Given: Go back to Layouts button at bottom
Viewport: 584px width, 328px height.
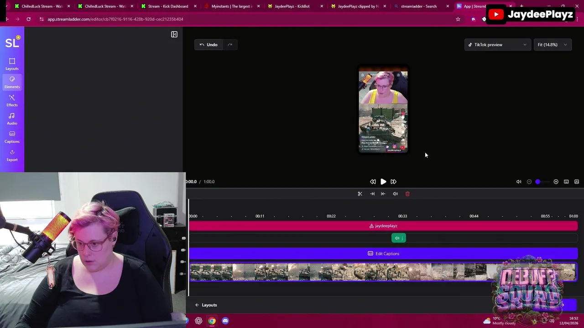Looking at the screenshot, I should [206, 305].
